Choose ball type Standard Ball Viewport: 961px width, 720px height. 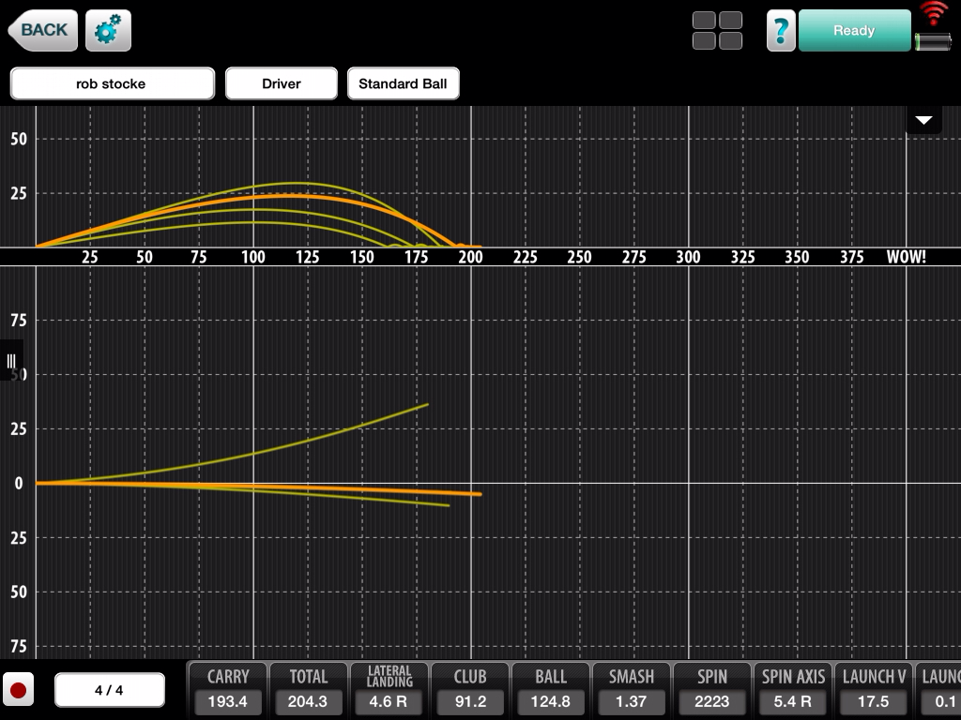pos(403,83)
